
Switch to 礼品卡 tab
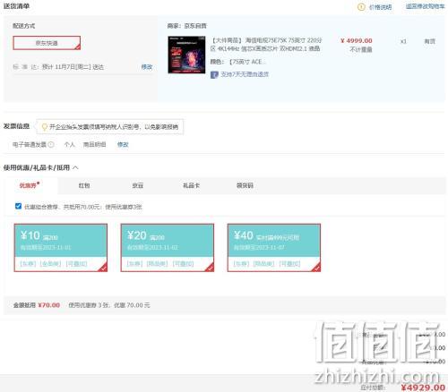pos(191,185)
